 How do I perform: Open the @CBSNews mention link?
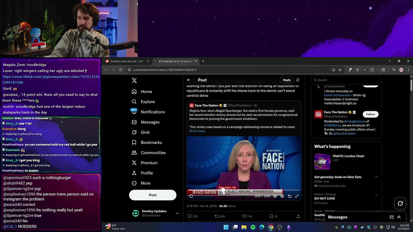[x=332, y=125]
